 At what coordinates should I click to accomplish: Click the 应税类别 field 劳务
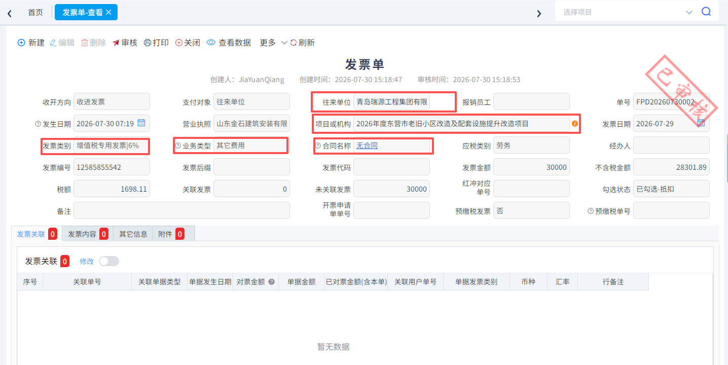tap(531, 145)
